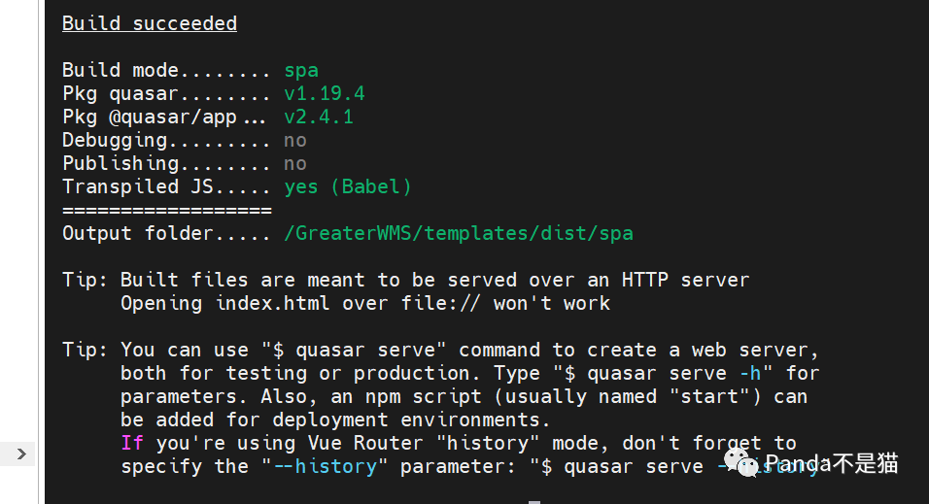Click the yes (Babel) transpiled value
929x504 pixels.
coord(347,186)
